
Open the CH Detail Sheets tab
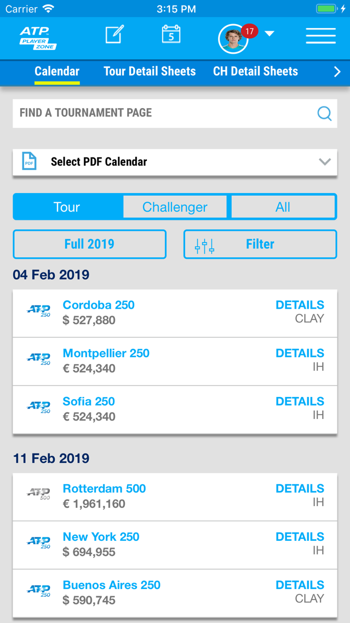pos(256,71)
